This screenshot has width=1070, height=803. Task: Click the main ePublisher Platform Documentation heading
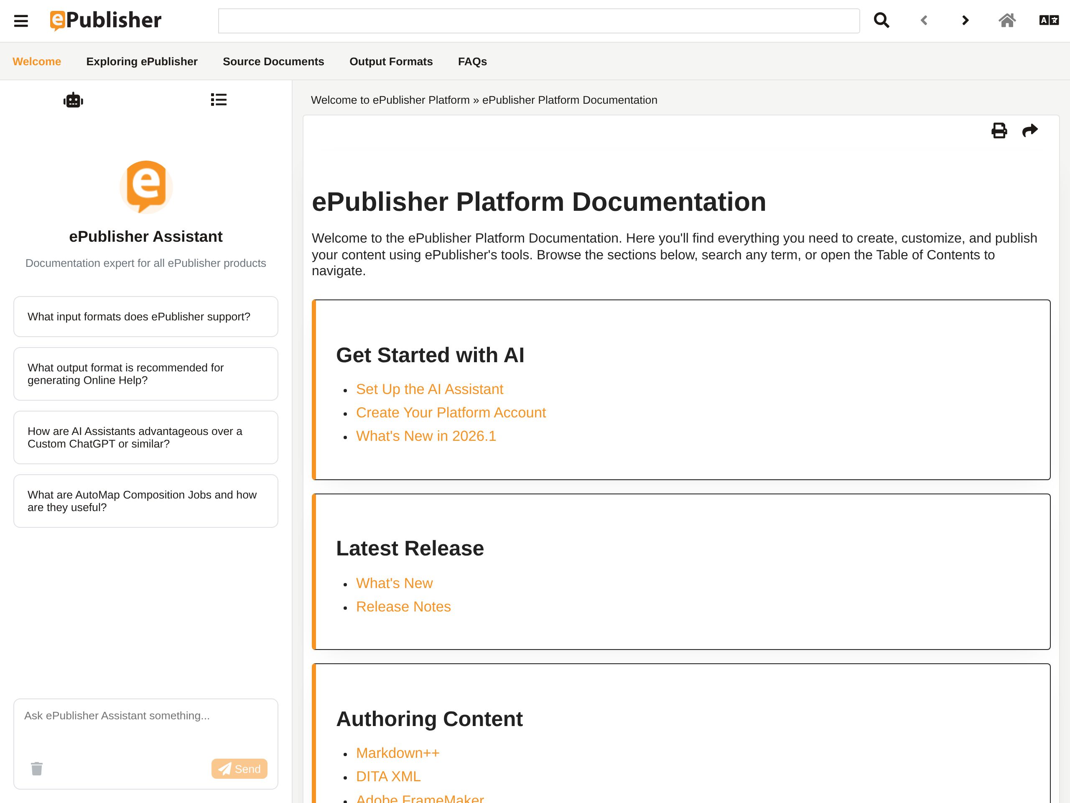tap(539, 202)
